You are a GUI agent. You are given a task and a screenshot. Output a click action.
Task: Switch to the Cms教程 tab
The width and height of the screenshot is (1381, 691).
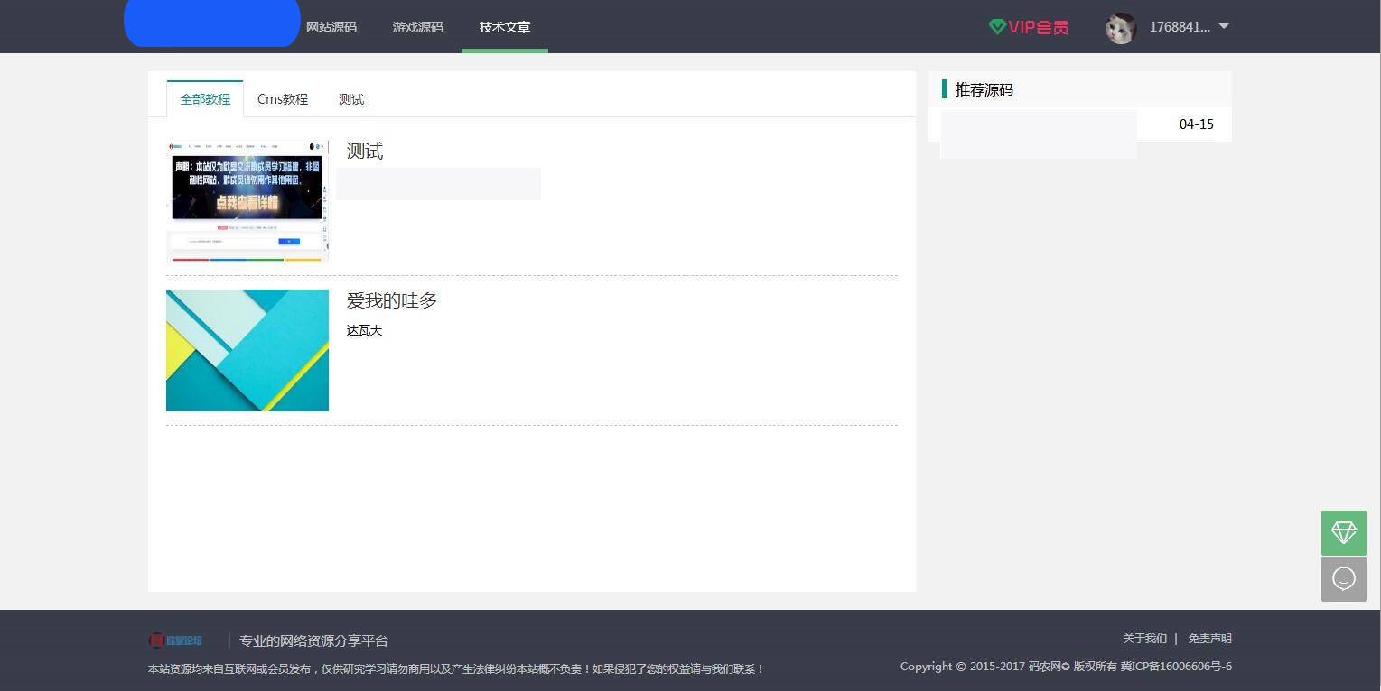coord(283,99)
